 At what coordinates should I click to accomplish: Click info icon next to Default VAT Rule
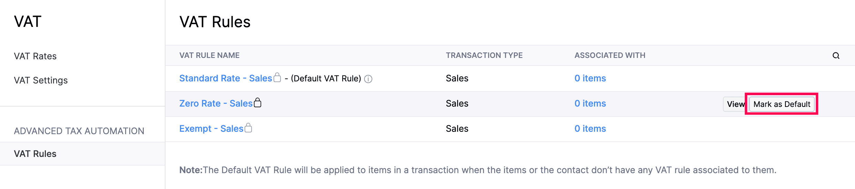(368, 79)
